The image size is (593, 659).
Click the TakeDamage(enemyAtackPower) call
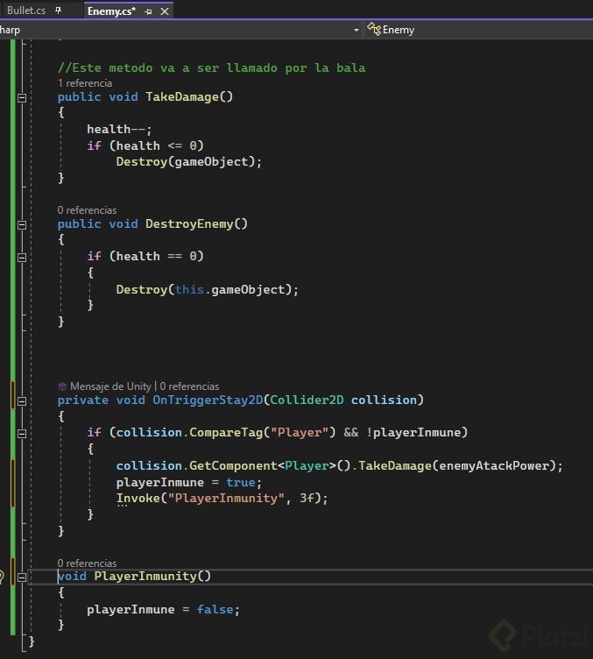[460, 465]
